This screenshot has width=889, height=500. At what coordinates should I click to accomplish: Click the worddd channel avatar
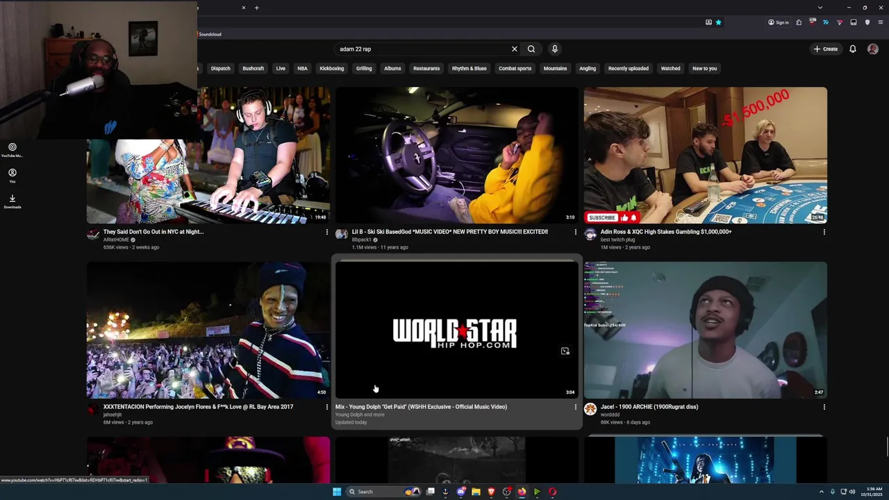[x=590, y=409]
